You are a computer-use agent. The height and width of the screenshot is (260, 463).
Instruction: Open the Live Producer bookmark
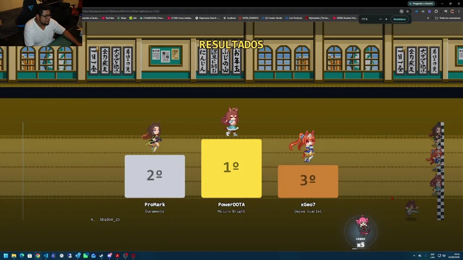[x=294, y=18]
